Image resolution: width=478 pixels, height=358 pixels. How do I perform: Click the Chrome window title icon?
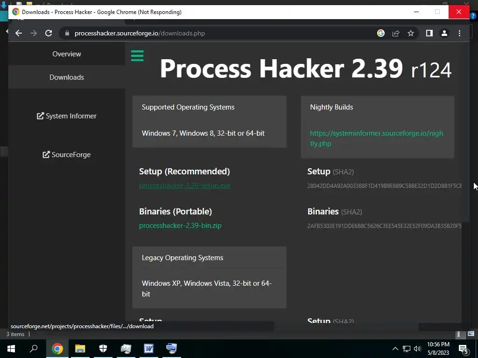[x=15, y=12]
